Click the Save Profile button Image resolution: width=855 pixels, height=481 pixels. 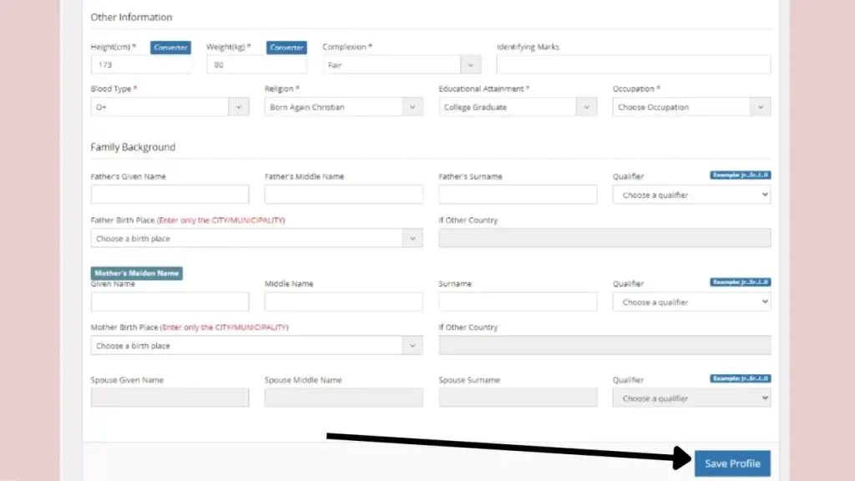(x=732, y=463)
